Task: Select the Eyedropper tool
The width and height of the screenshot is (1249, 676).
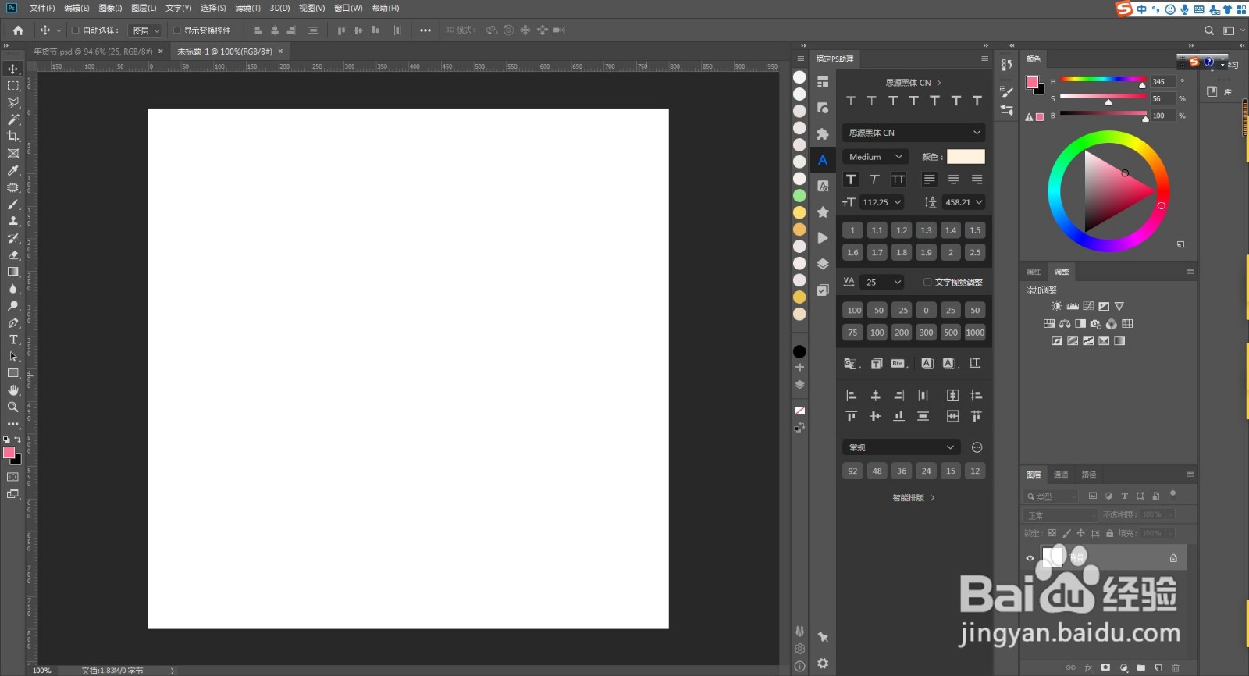Action: 13,170
